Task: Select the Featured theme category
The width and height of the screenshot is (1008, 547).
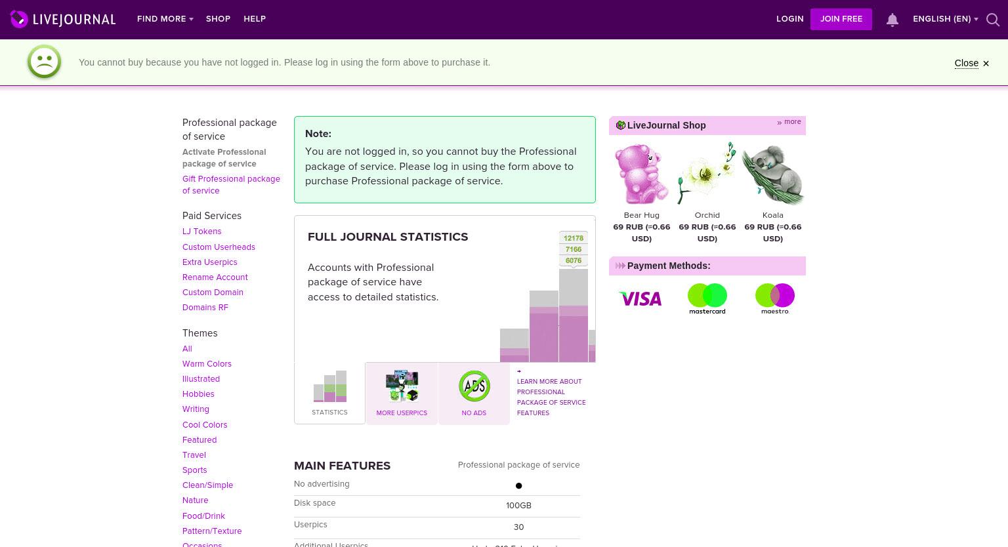Action: coord(199,440)
